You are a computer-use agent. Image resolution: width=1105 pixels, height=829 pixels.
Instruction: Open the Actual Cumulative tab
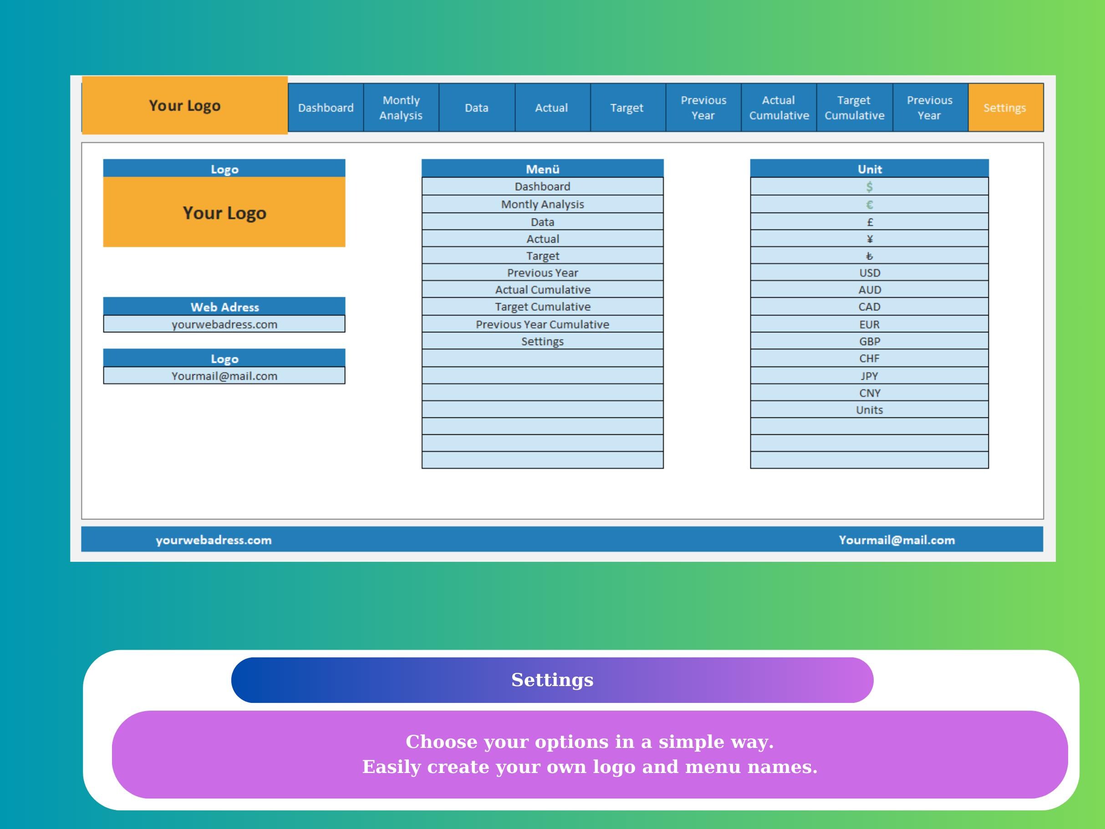[x=778, y=107]
